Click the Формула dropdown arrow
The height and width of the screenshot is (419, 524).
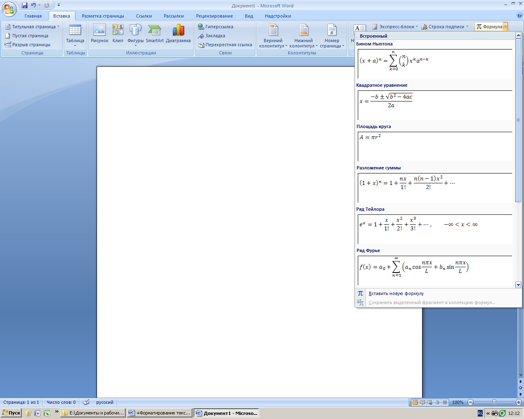coord(506,27)
